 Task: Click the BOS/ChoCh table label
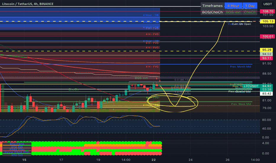tap(212, 12)
